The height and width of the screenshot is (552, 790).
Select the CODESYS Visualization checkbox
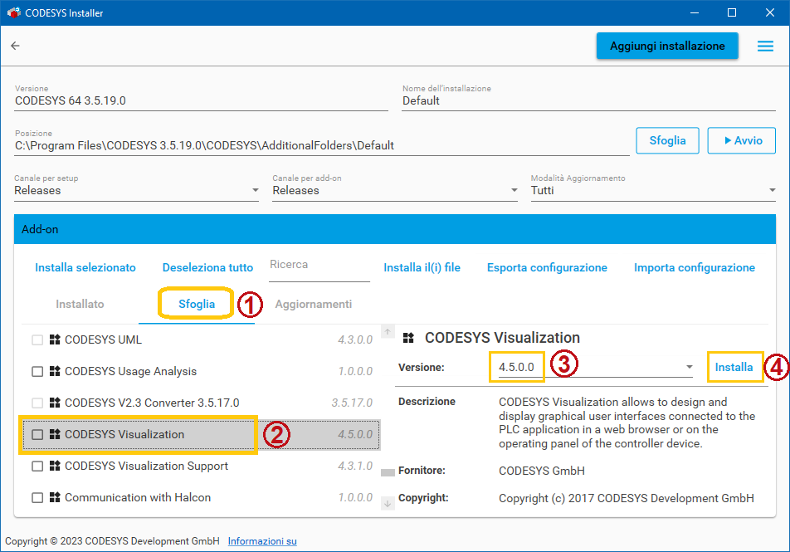pyautogui.click(x=37, y=434)
